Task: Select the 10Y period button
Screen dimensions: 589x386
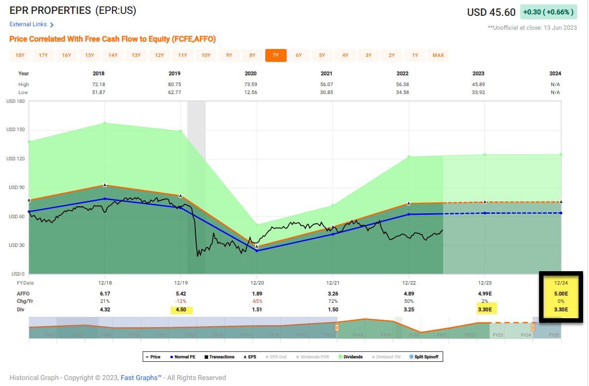Action: (x=206, y=55)
